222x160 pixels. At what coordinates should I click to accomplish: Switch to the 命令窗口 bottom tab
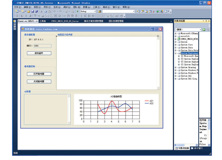[197, 148]
